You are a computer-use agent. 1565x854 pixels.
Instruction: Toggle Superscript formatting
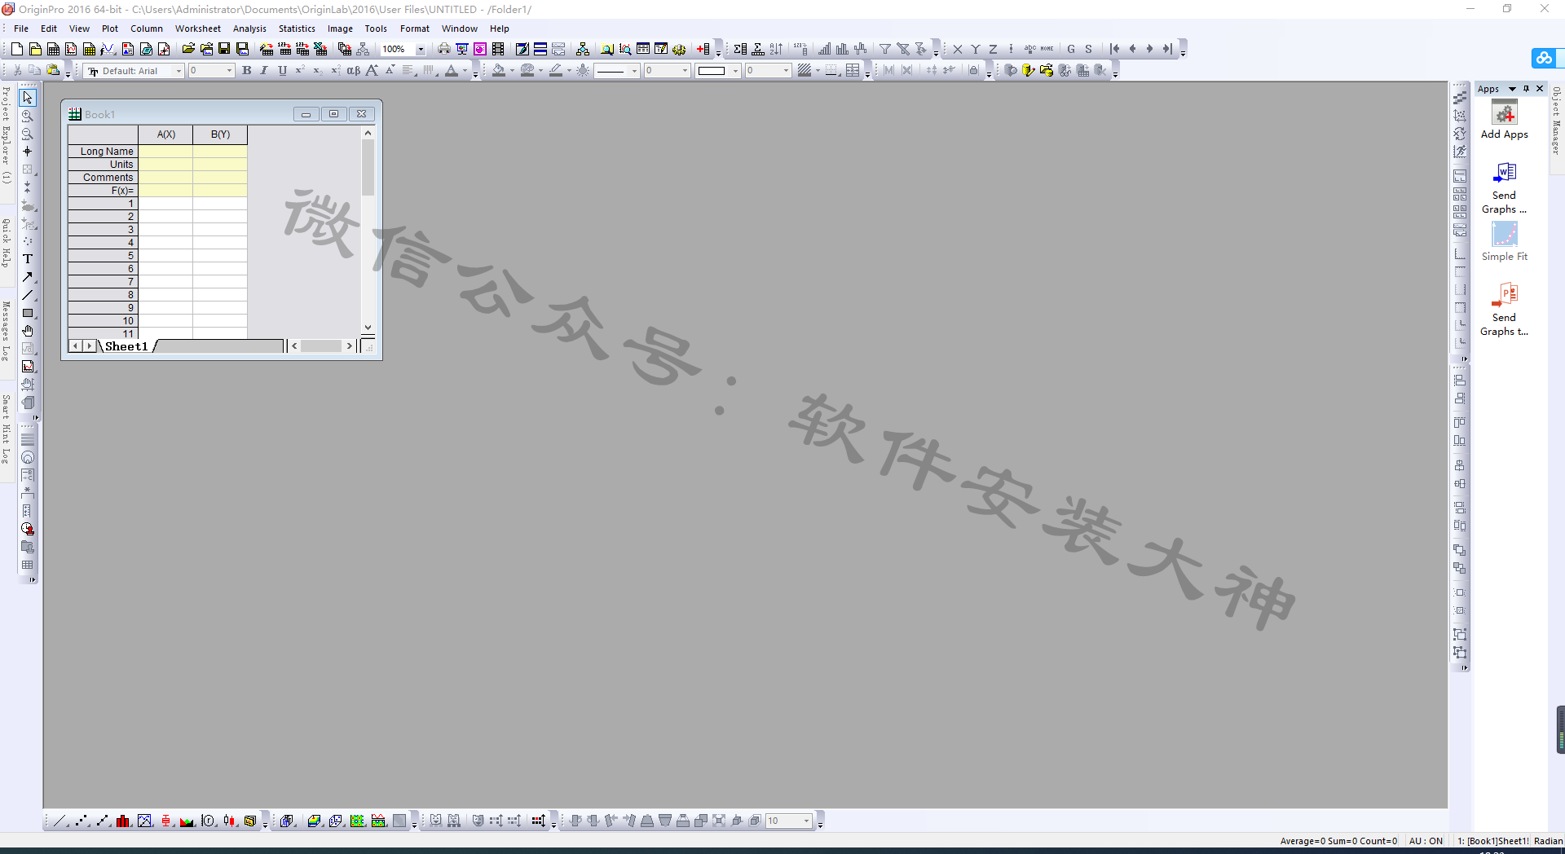(x=300, y=71)
